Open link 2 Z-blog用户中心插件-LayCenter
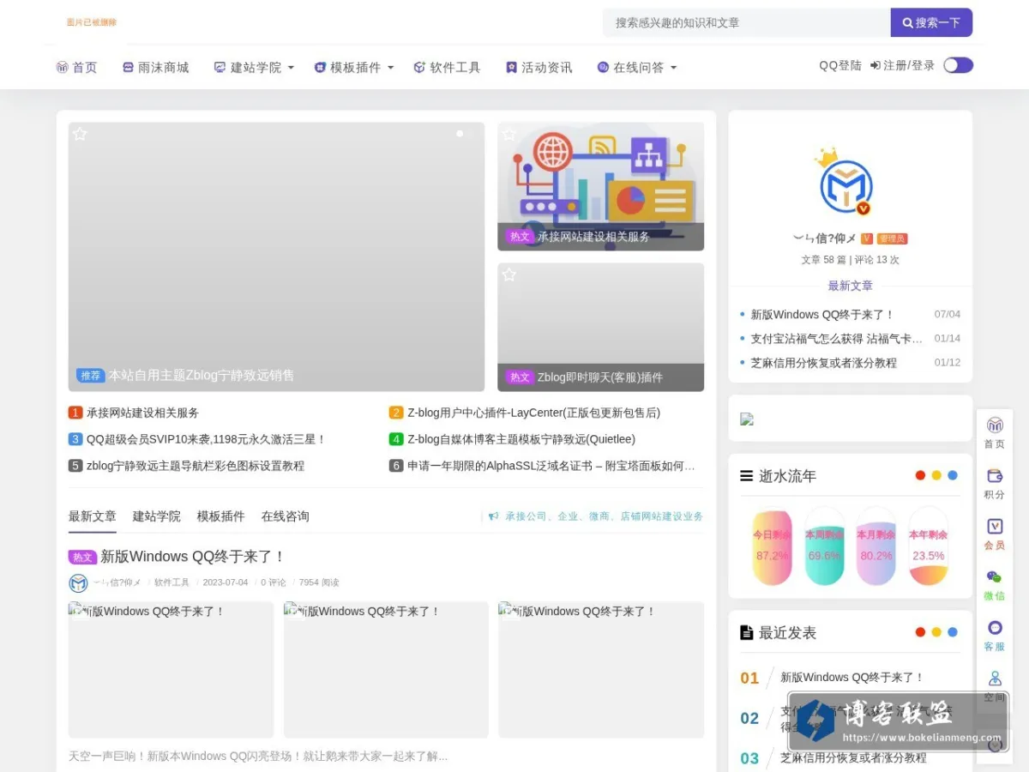The height and width of the screenshot is (772, 1029). (x=533, y=413)
